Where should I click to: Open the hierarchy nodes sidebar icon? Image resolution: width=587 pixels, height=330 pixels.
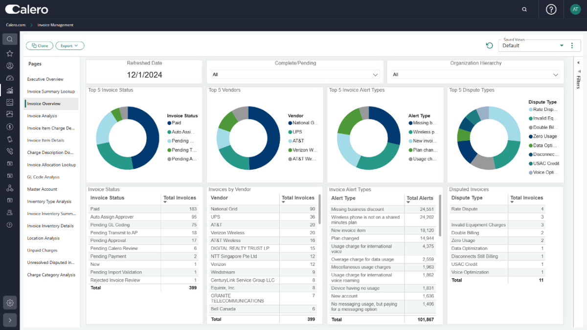click(10, 188)
